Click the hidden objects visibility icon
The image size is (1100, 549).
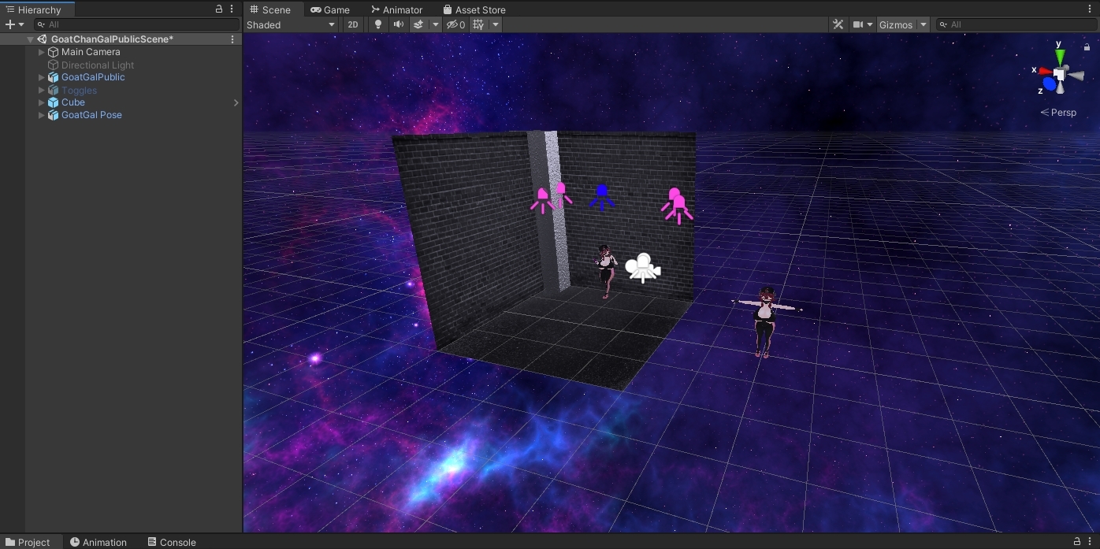(455, 24)
